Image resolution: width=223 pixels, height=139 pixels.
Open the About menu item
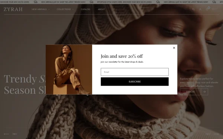101,9
